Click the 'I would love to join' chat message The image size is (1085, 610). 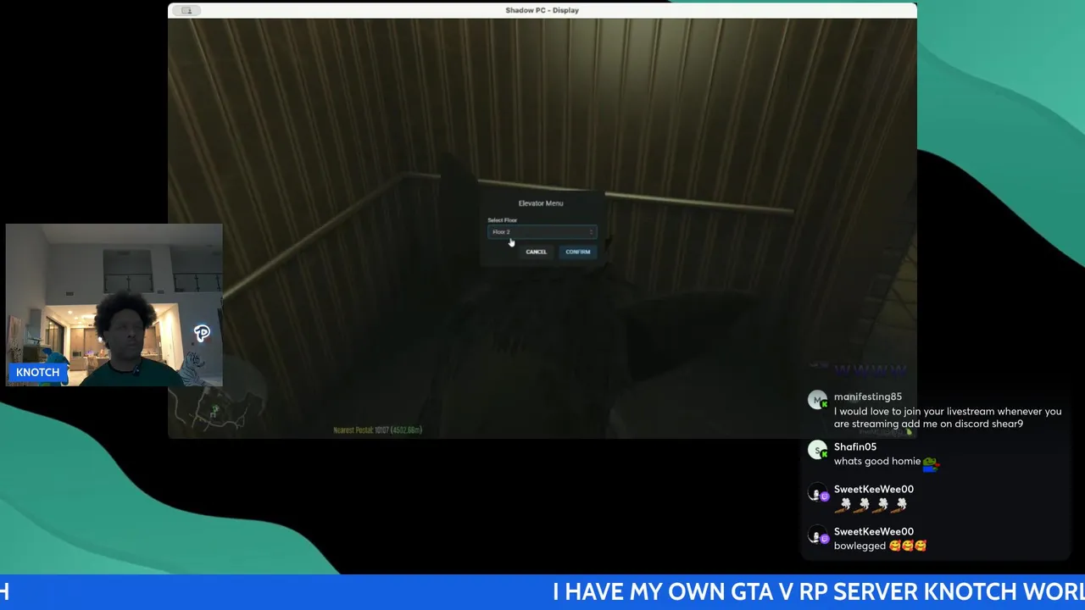click(948, 418)
